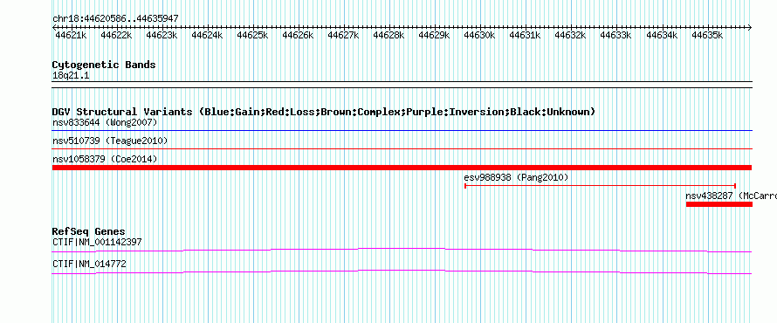The height and width of the screenshot is (323, 777).
Task: Open the nsv510739 (Teague2010) variant label
Action: click(x=110, y=141)
